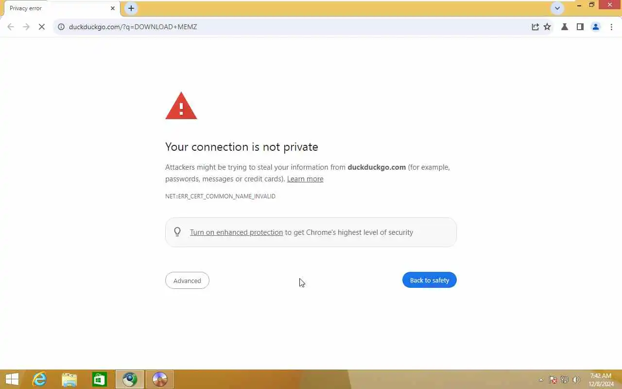Click the Advanced button
Viewport: 622px width, 389px height.
coord(187,281)
